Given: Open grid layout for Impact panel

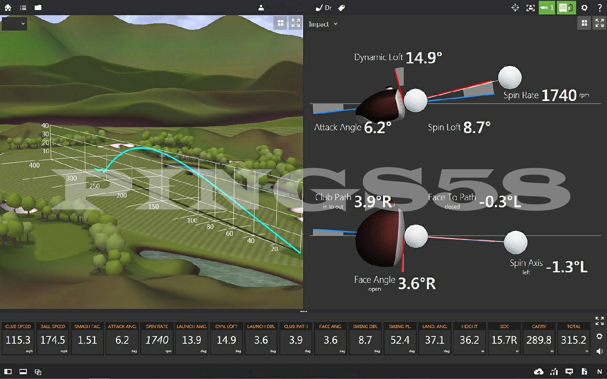Looking at the screenshot, I should click(585, 23).
